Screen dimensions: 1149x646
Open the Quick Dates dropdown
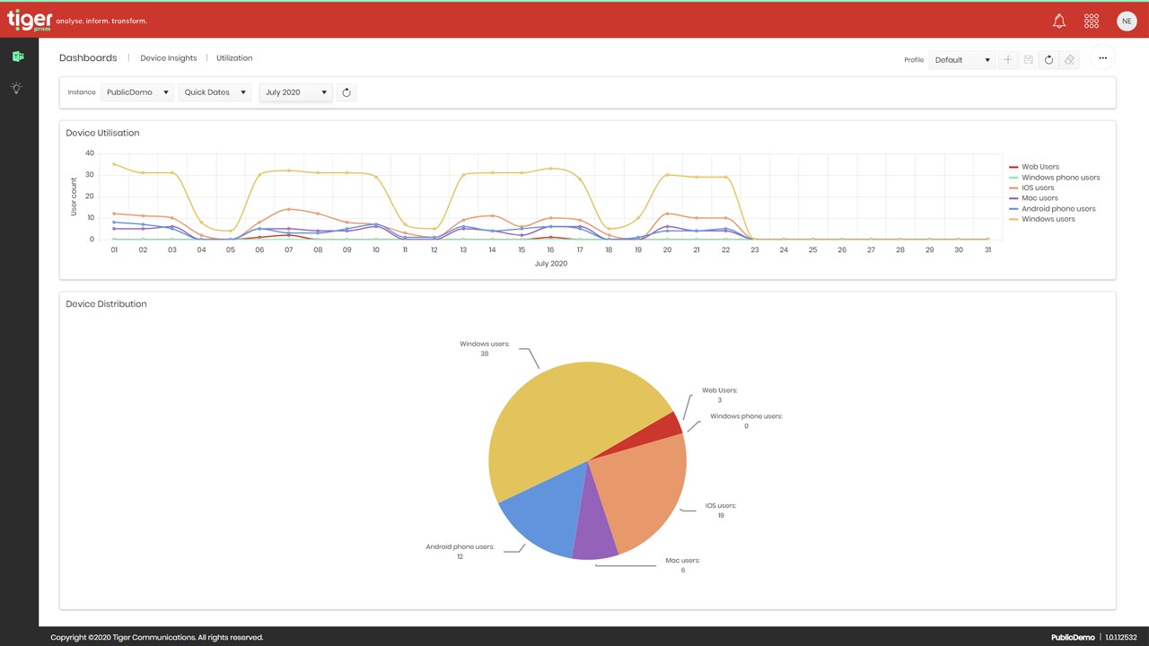(x=215, y=92)
